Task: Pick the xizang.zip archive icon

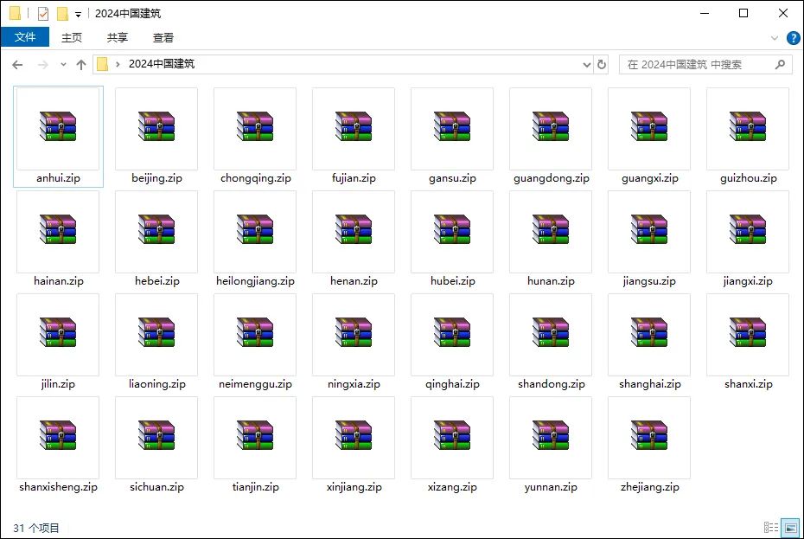Action: (x=452, y=435)
